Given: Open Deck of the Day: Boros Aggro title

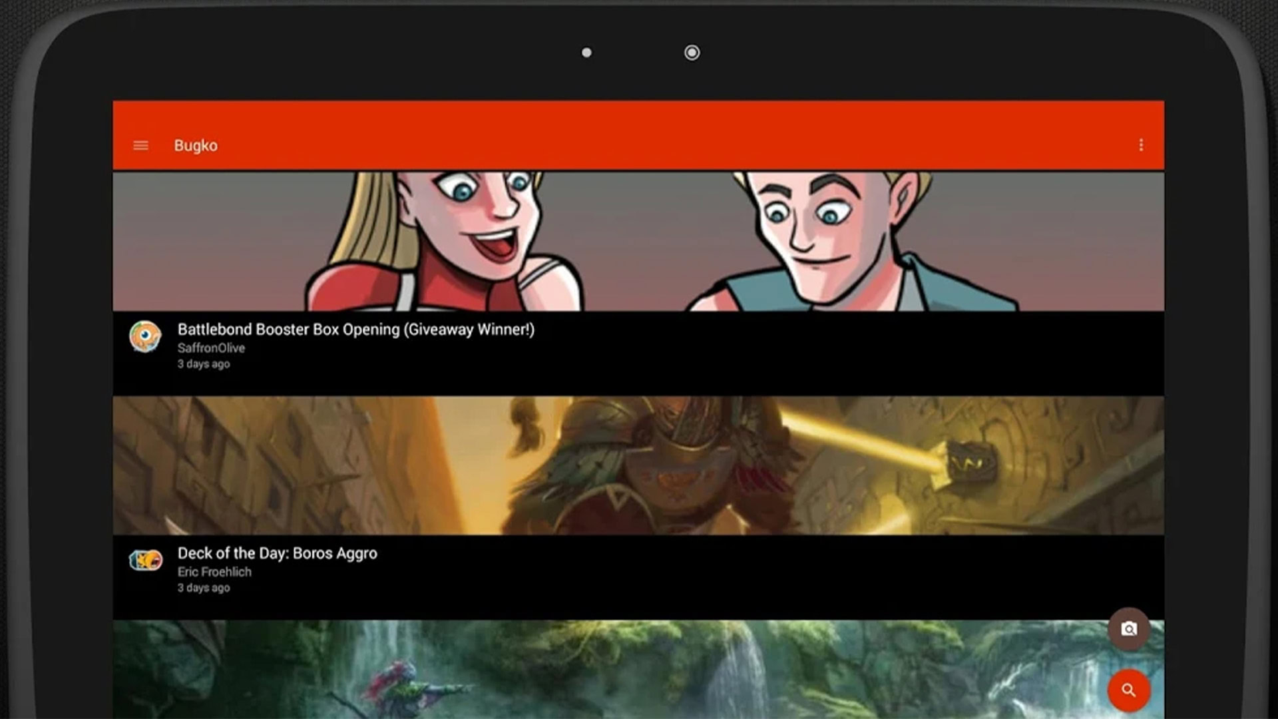Looking at the screenshot, I should (277, 553).
